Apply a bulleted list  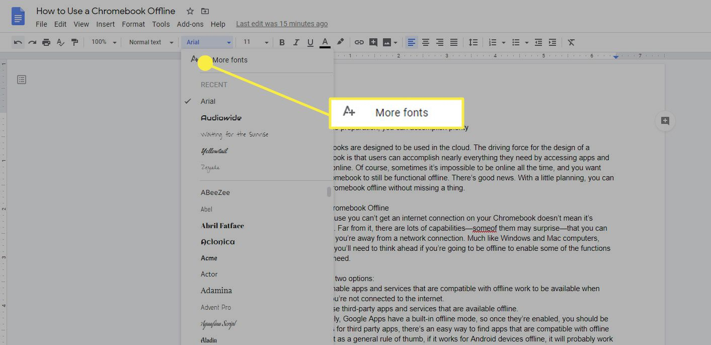[x=516, y=42]
